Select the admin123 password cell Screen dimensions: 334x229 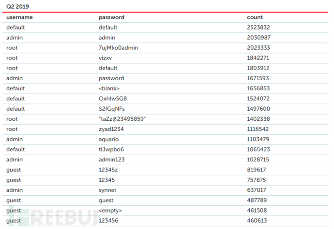[111, 159]
